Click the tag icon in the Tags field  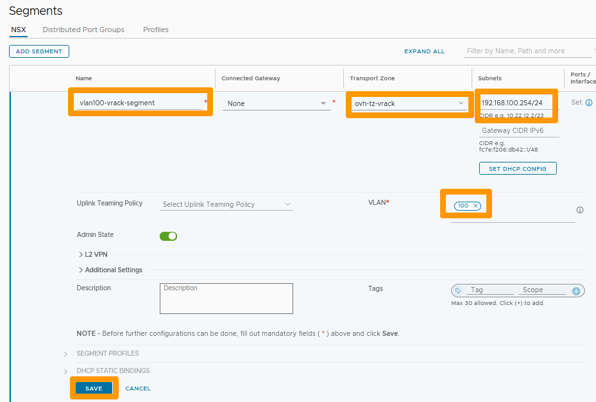(x=458, y=290)
